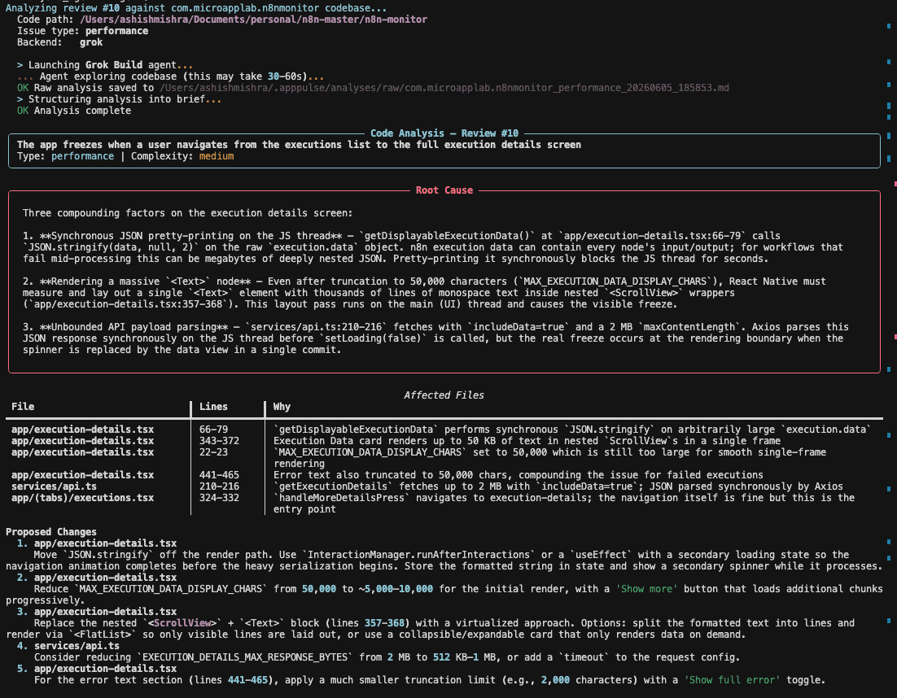Click the 'Agent exploring codebase' status line
Screen dimensions: 897x698
click(x=170, y=76)
